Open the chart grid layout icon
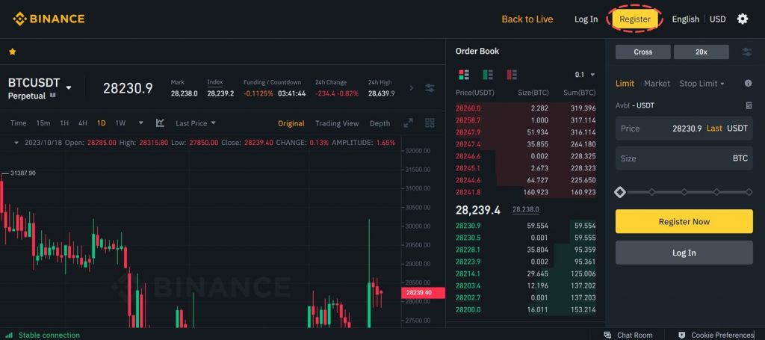Screen dimensions: 765x340 coord(430,123)
